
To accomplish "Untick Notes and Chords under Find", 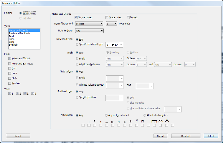I will pos(10,58).
